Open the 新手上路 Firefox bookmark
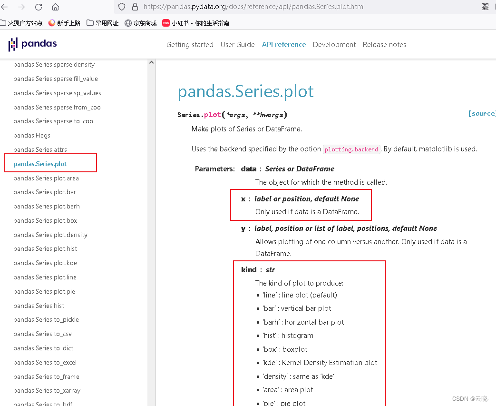Image resolution: width=496 pixels, height=406 pixels. pyautogui.click(x=64, y=23)
